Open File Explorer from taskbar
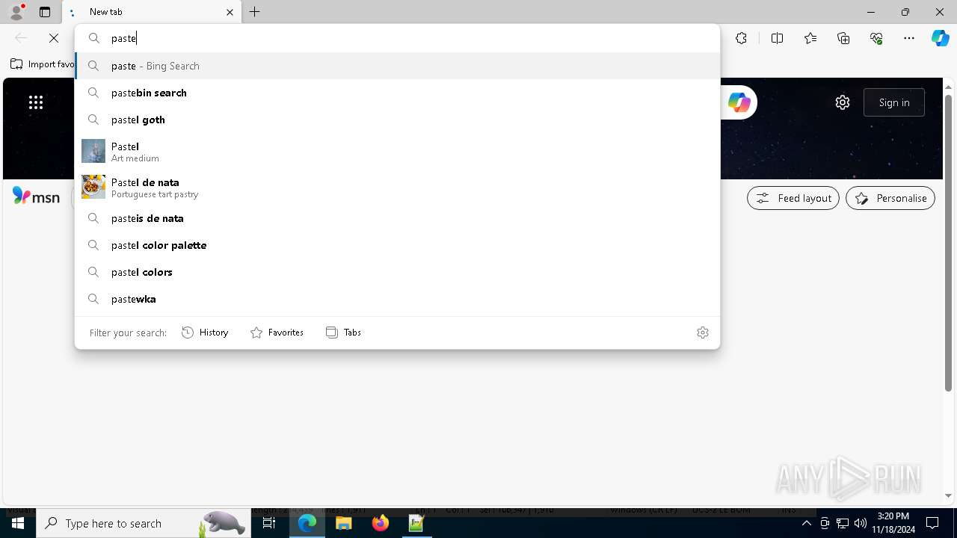Screen dimensions: 957x538 tap(344, 523)
